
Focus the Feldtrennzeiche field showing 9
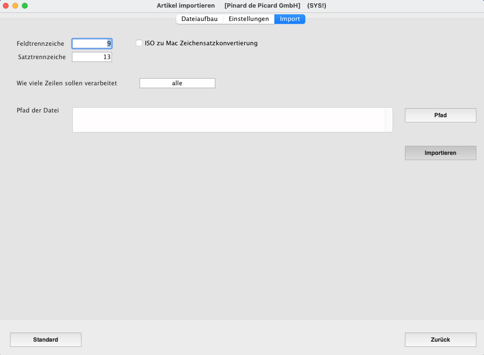pyautogui.click(x=92, y=44)
